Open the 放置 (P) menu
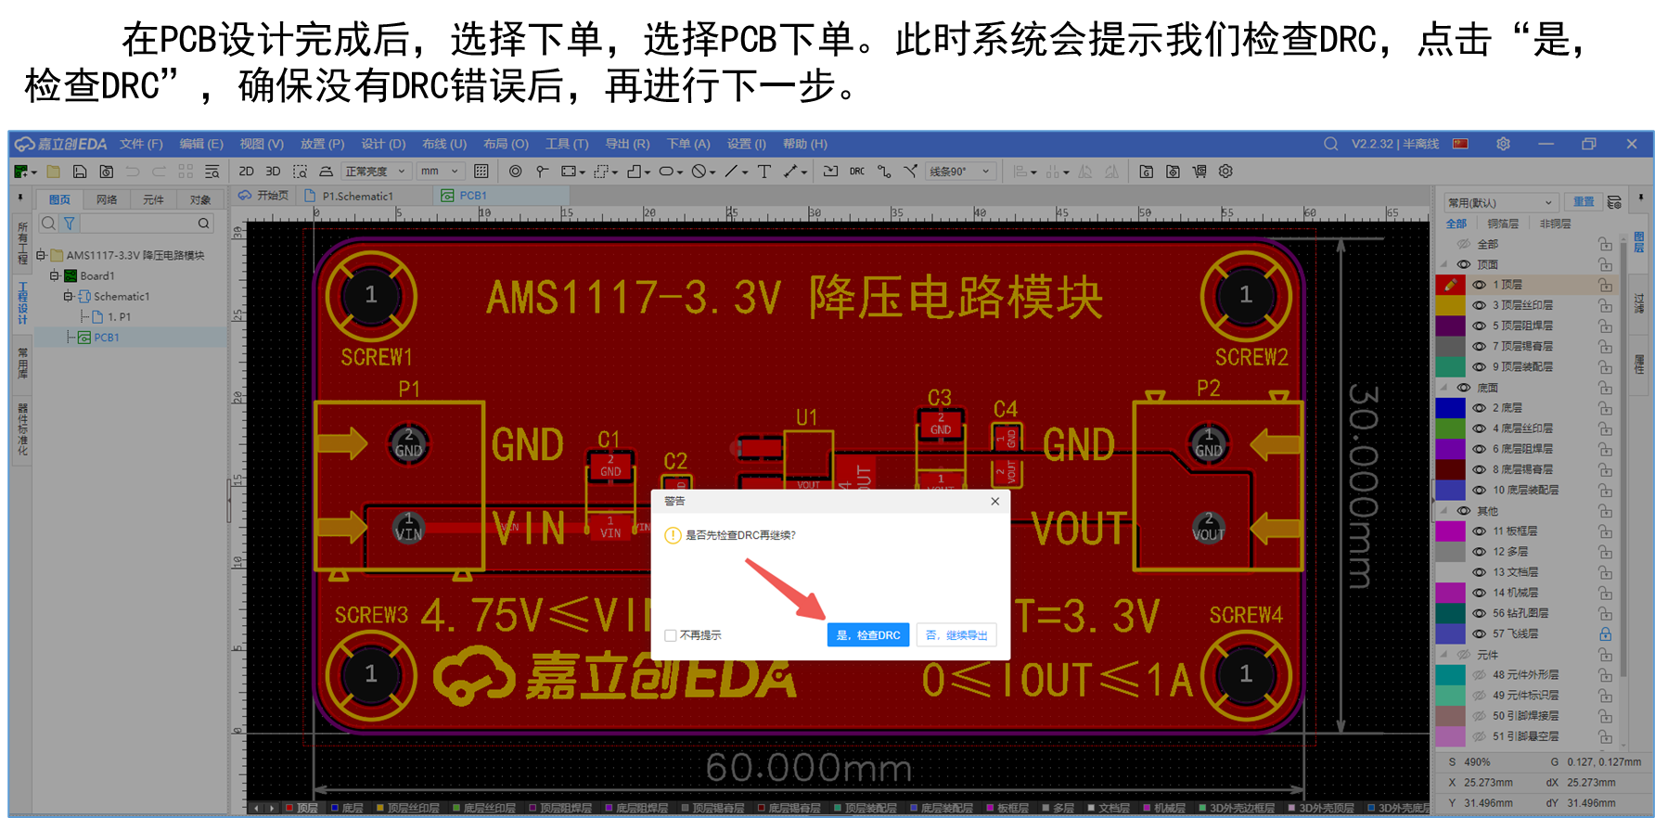Image resolution: width=1655 pixels, height=818 pixels. 322,144
